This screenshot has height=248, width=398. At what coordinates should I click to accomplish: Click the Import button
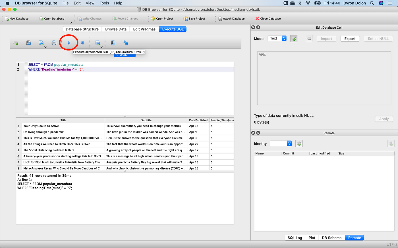(x=326, y=39)
